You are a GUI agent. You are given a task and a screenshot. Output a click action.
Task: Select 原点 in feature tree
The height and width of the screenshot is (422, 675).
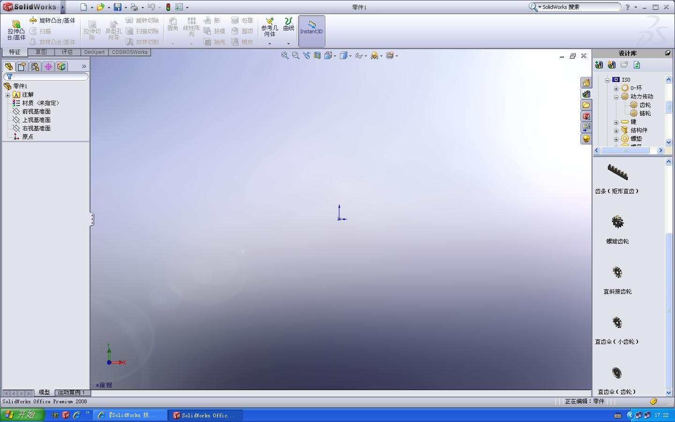tap(28, 137)
